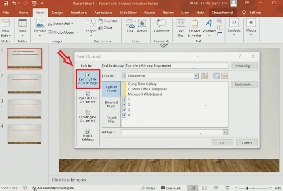Select Place in This Document
This screenshot has height=191, width=283.
point(88,98)
